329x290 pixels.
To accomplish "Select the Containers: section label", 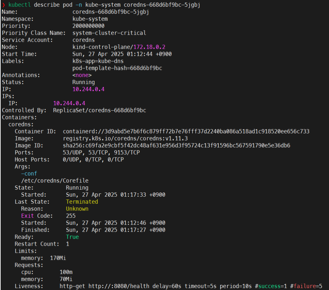I will click(x=19, y=117).
